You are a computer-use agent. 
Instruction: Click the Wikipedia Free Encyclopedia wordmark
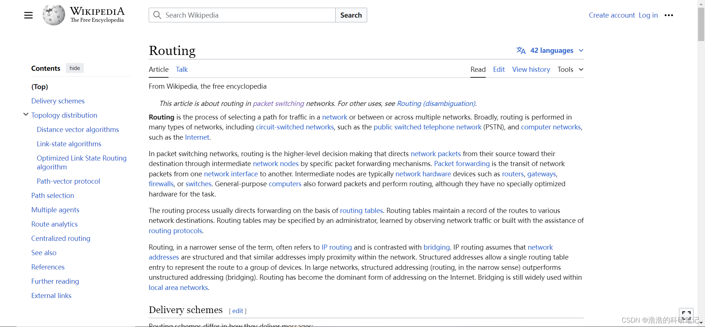97,15
